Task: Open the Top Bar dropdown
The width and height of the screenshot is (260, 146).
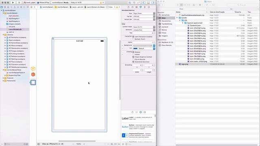Action: click(144, 16)
